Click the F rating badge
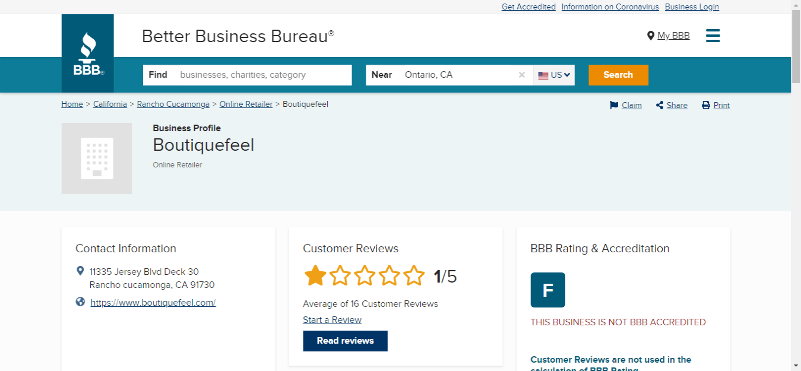 point(547,290)
